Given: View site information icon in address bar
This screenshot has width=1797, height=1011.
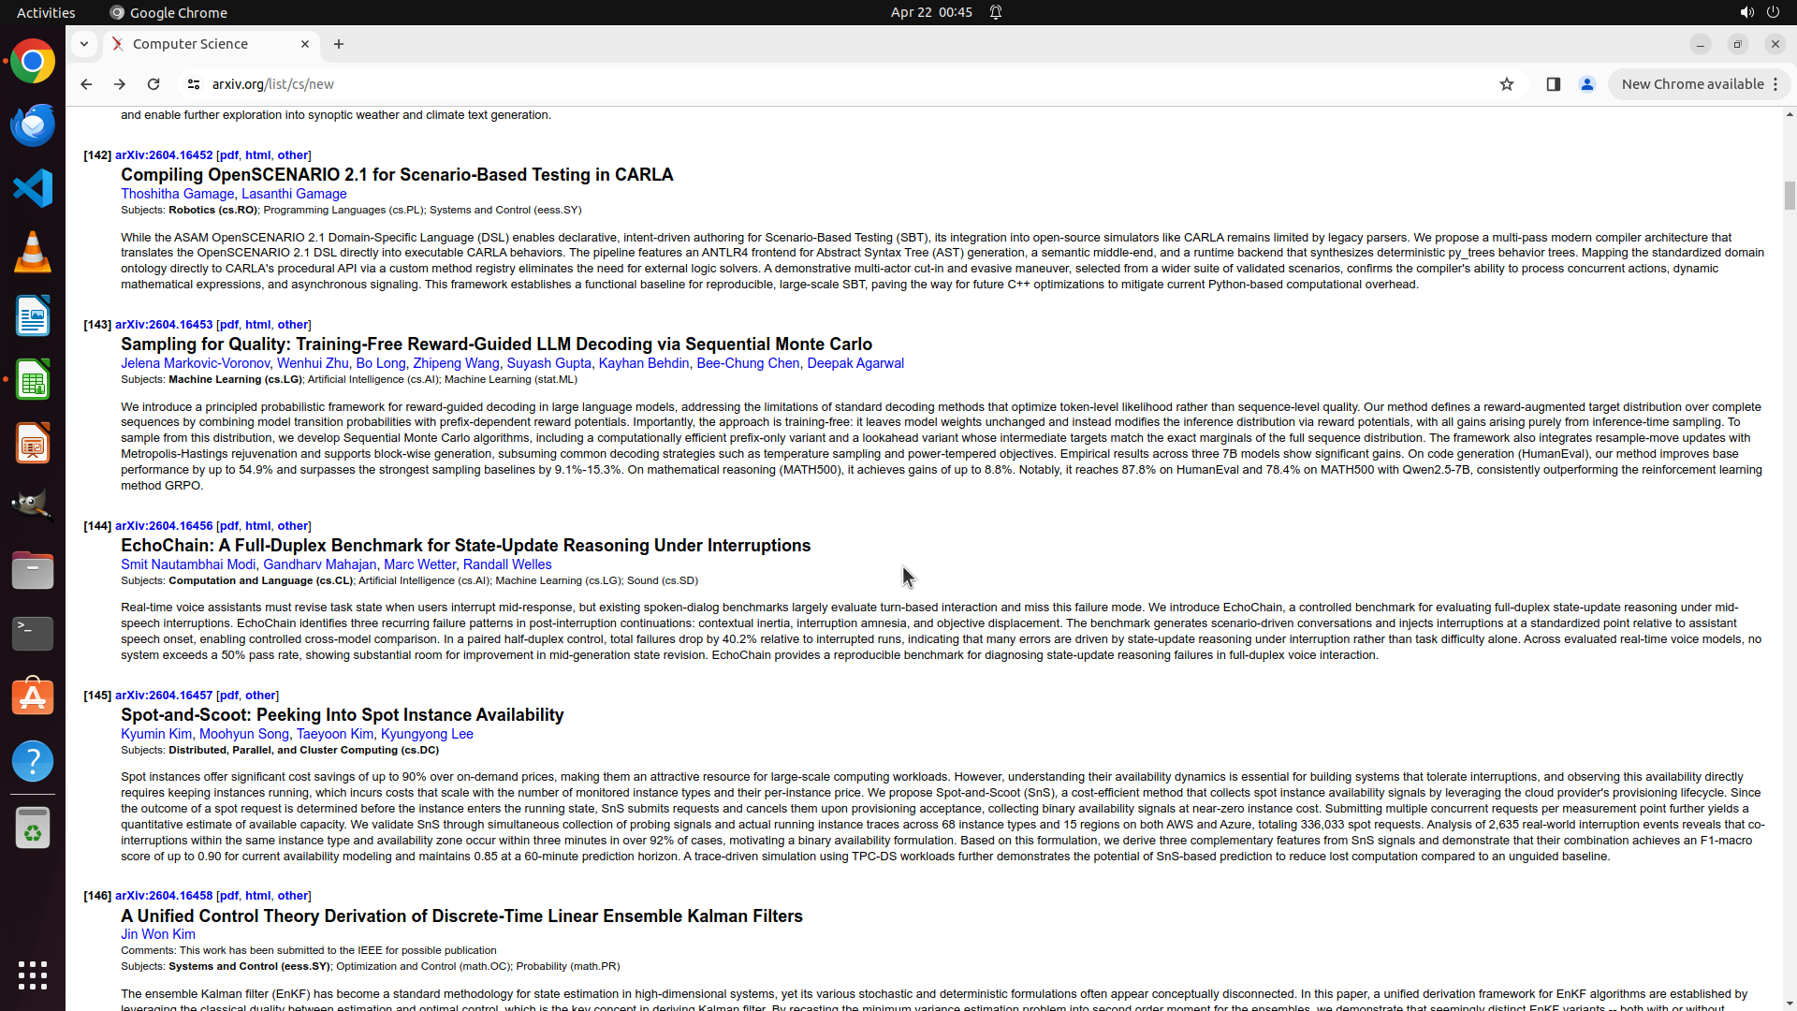Looking at the screenshot, I should 194,84.
